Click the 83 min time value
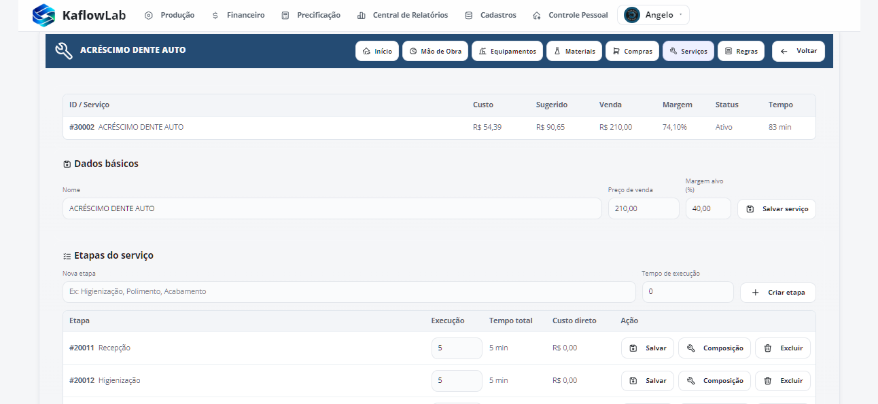The image size is (878, 404). click(780, 127)
